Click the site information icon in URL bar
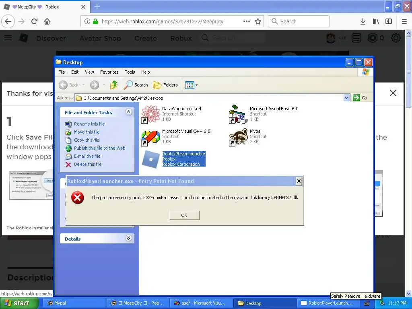The image size is (412, 309). coord(87,21)
